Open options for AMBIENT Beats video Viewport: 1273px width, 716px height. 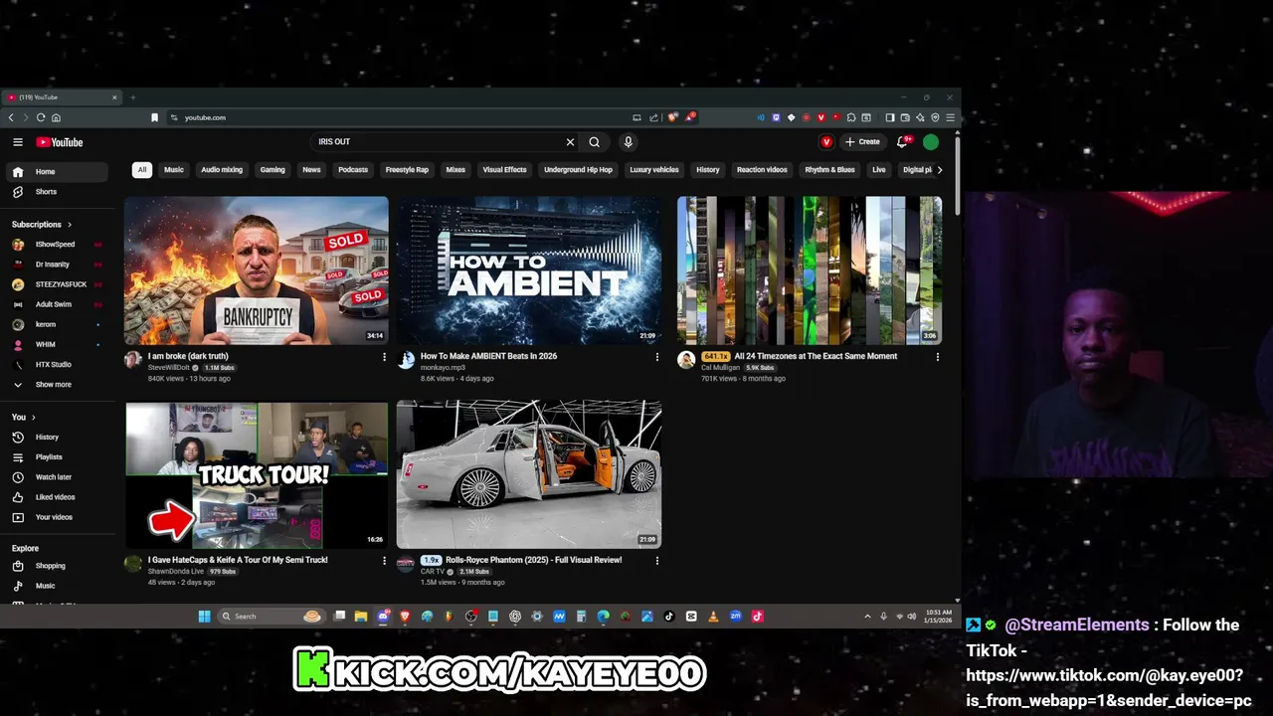point(656,357)
